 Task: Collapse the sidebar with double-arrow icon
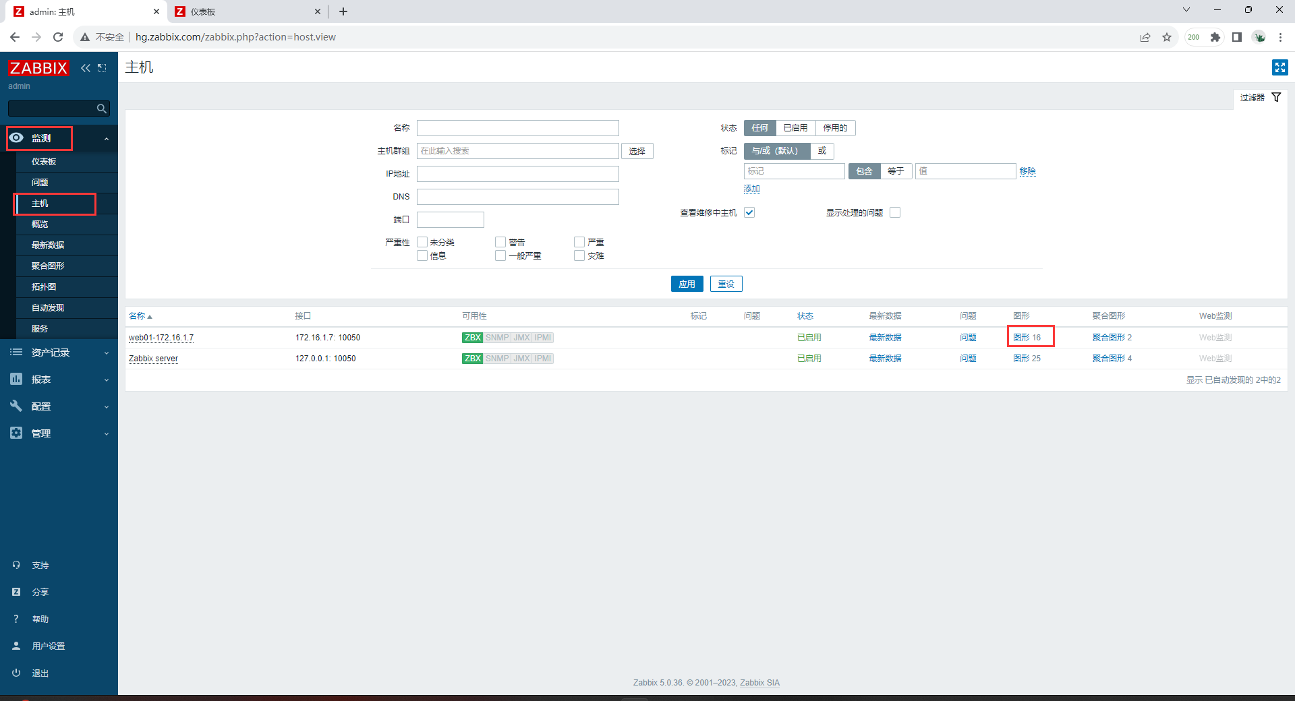[x=86, y=68]
